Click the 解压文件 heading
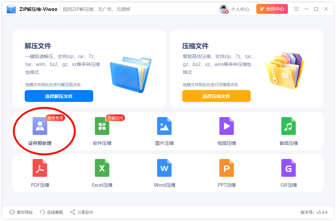This screenshot has width=336, height=221. 38,46
